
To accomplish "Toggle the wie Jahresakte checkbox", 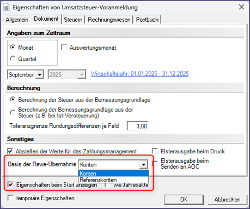I will pos(108,185).
